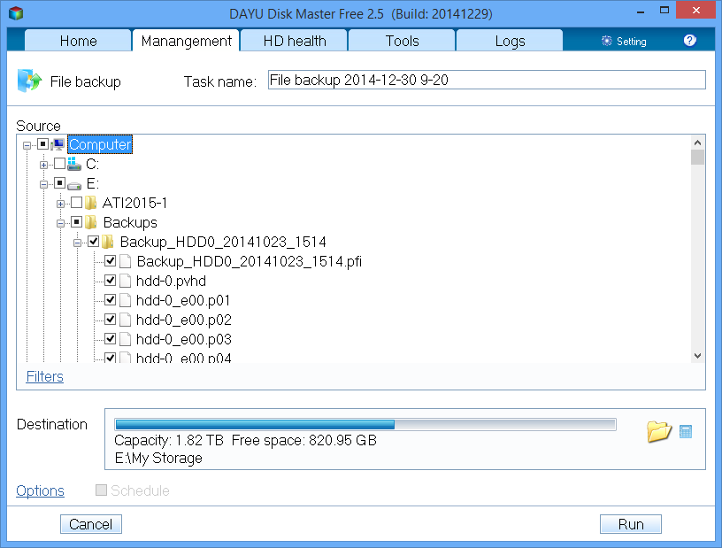This screenshot has height=548, width=722.
Task: Click the calculator icon beside destination
Action: pos(686,432)
